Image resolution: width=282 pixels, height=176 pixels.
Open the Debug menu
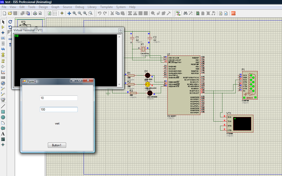click(80, 7)
